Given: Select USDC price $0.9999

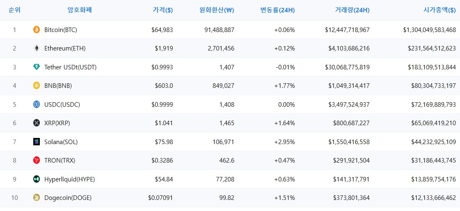Looking at the screenshot, I should [162, 105].
